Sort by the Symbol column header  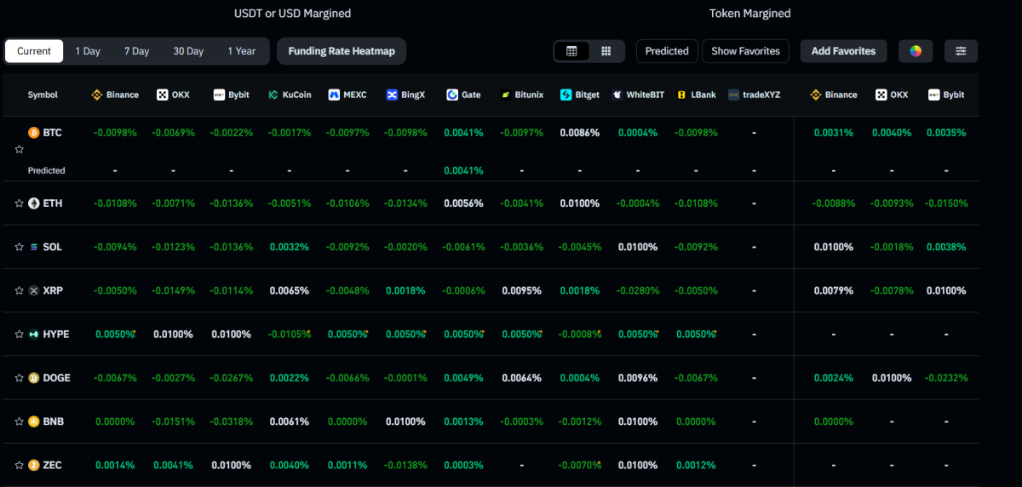click(x=43, y=95)
